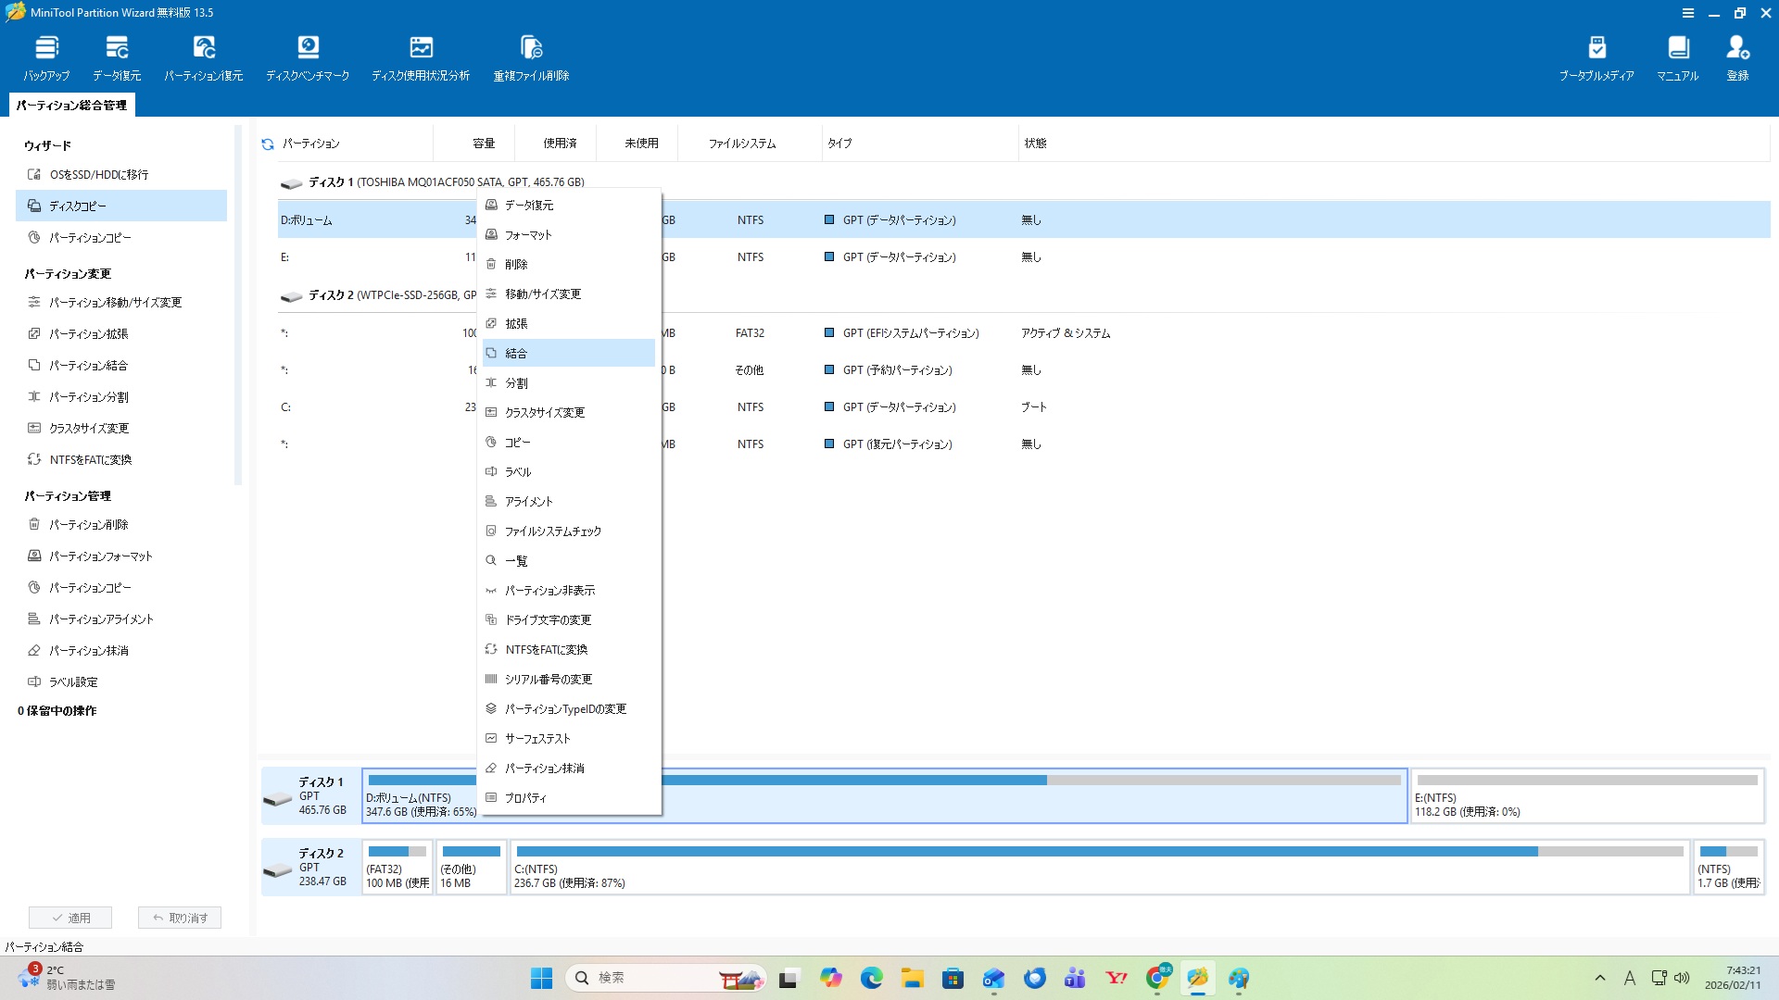The height and width of the screenshot is (1000, 1779).
Task: Expand the system tray hidden icons chevron
Action: point(1600,978)
